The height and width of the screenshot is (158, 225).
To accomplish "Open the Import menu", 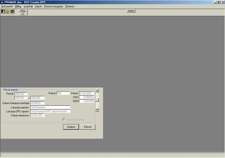I will (38, 6).
